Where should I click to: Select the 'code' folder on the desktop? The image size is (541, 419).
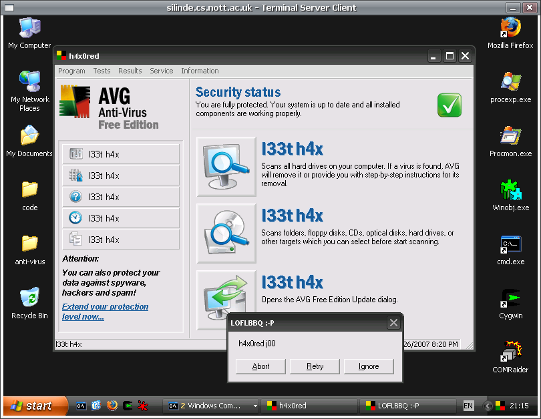click(x=30, y=195)
